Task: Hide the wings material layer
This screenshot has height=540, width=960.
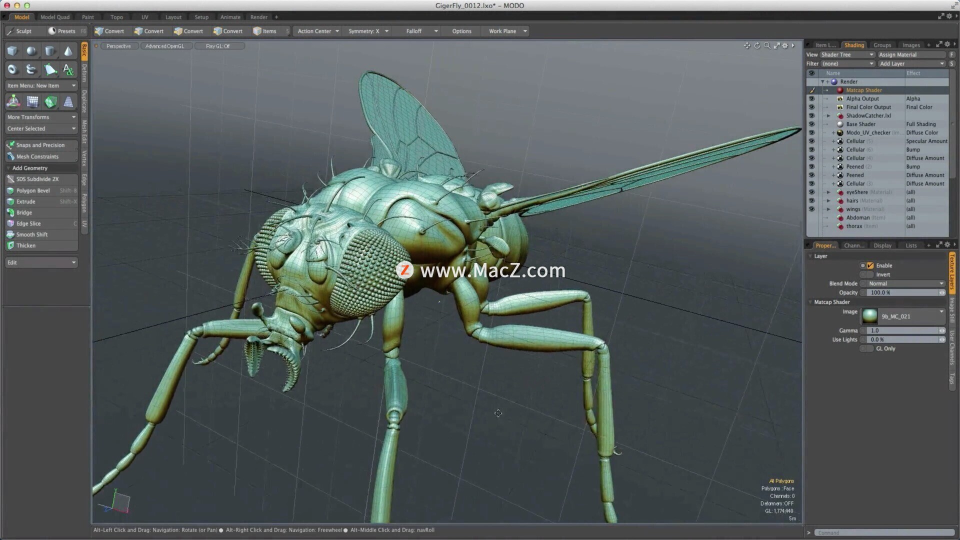Action: pos(811,209)
